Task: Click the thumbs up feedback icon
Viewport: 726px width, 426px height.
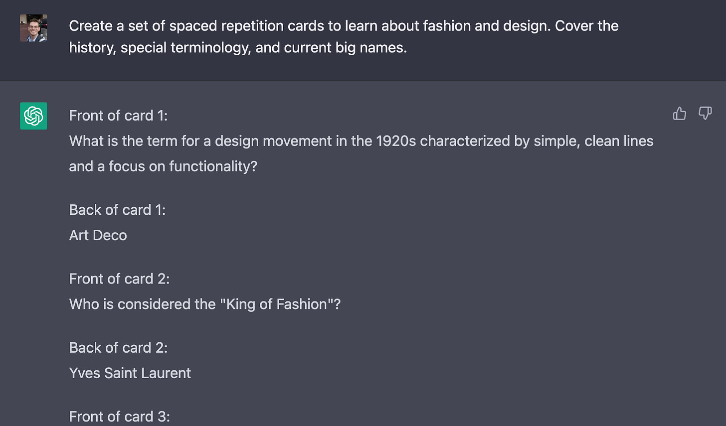Action: pos(679,114)
